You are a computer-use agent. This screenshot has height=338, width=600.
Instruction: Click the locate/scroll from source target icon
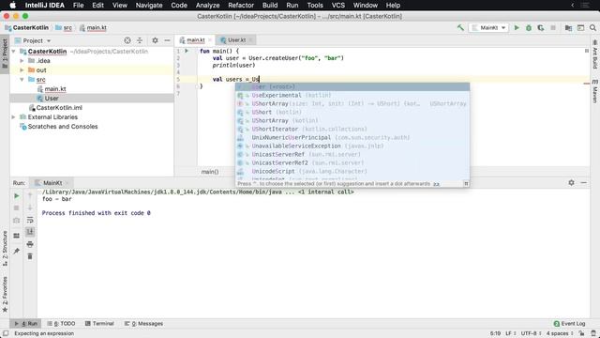pyautogui.click(x=127, y=40)
